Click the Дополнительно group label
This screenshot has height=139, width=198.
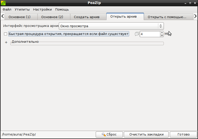pos(25,41)
